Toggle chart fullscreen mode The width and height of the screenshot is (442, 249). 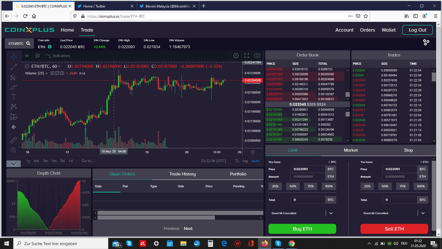(x=247, y=56)
